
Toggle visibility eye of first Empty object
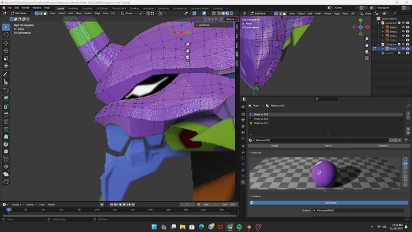pos(404,27)
